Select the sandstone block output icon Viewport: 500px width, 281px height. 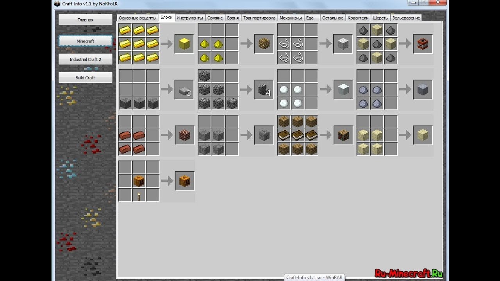(x=423, y=135)
